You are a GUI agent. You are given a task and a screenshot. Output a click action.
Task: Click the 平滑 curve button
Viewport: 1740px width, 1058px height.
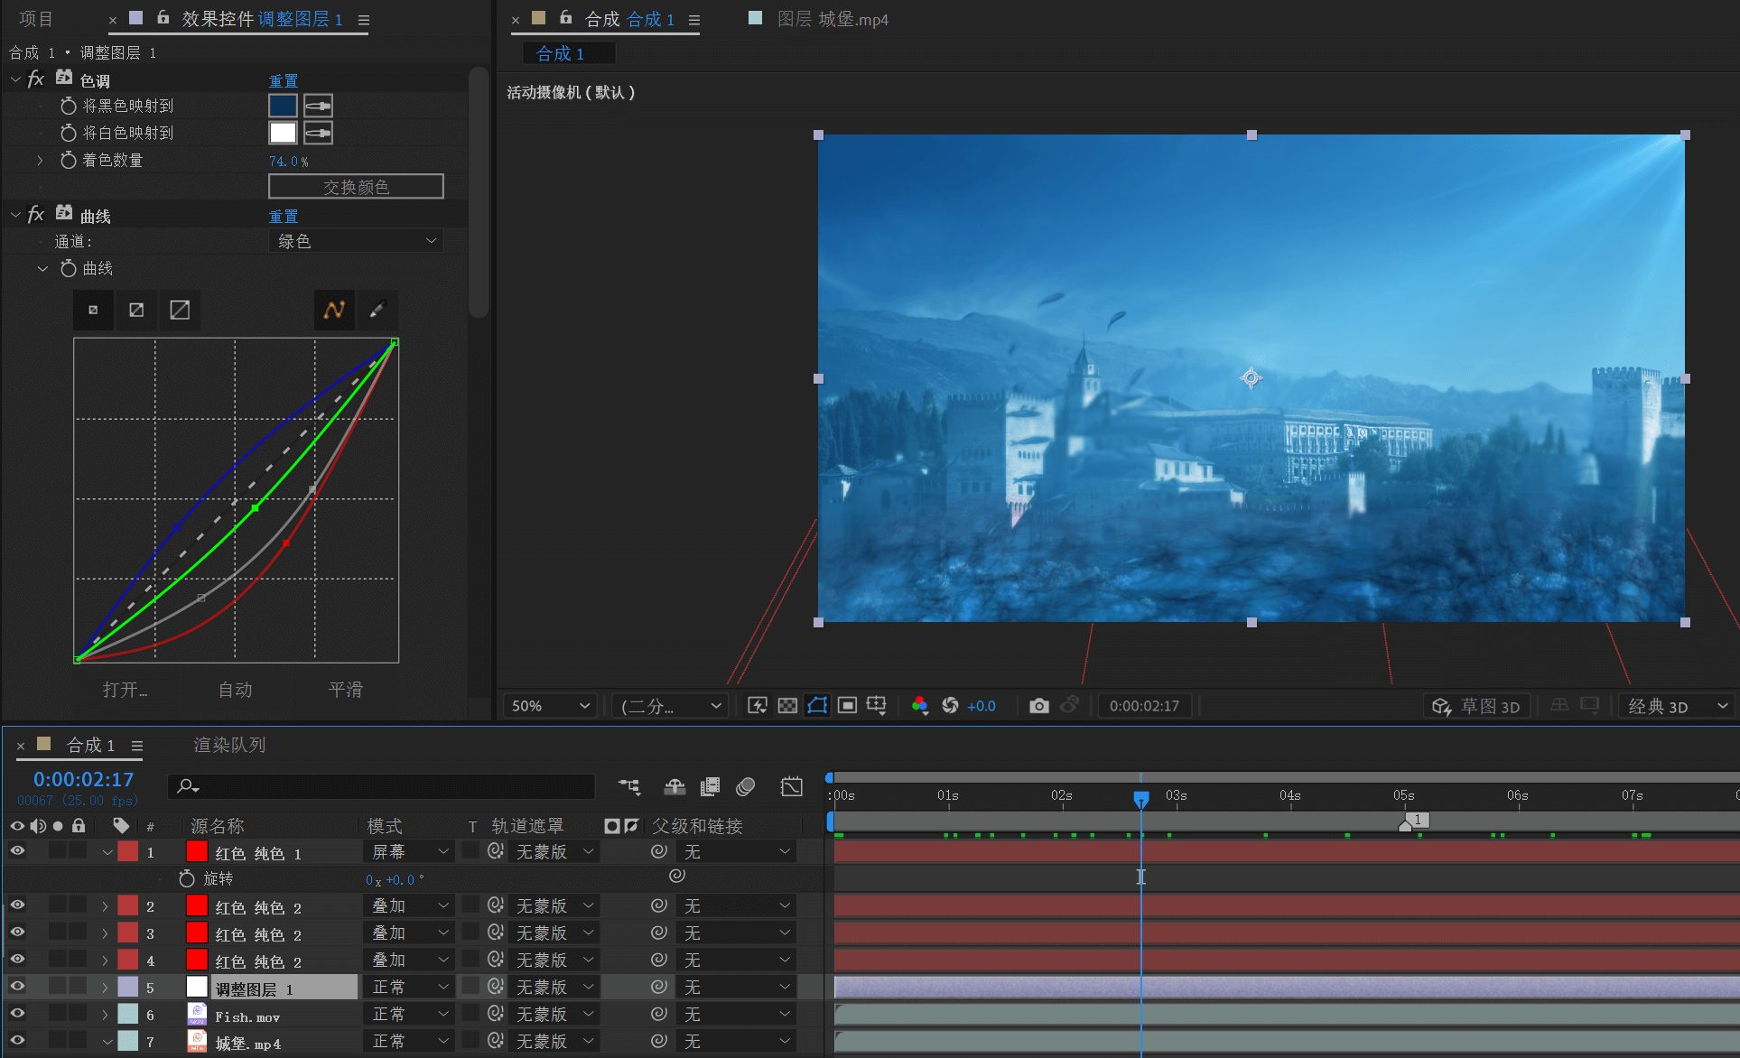pyautogui.click(x=346, y=690)
